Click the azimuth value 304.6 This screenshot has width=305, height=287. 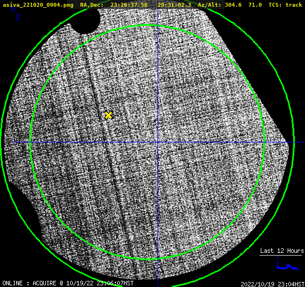pos(233,4)
